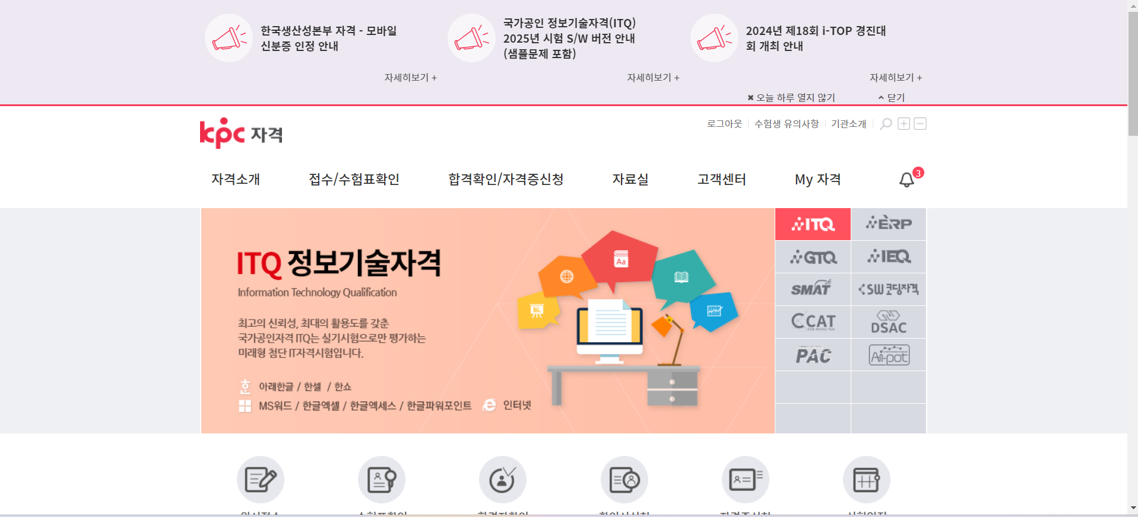This screenshot has width=1138, height=517.
Task: Open the 2024년 제18회 i-TOP 경진대회 notice text
Action: tap(816, 38)
